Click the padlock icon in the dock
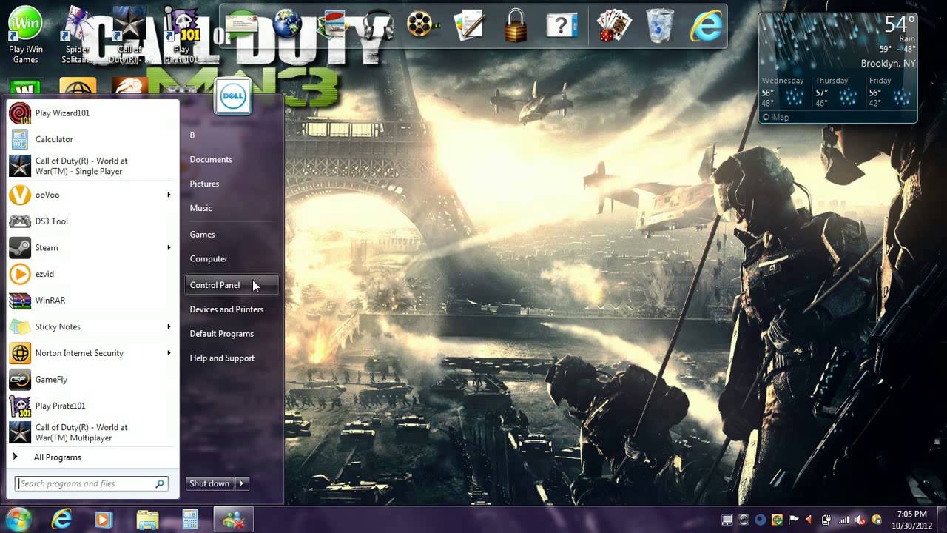The image size is (947, 533). click(515, 27)
